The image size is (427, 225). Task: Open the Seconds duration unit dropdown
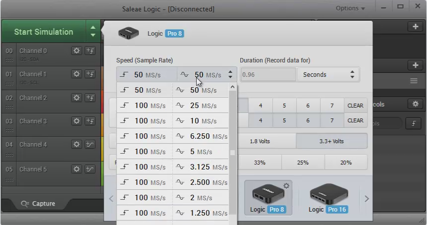328,75
